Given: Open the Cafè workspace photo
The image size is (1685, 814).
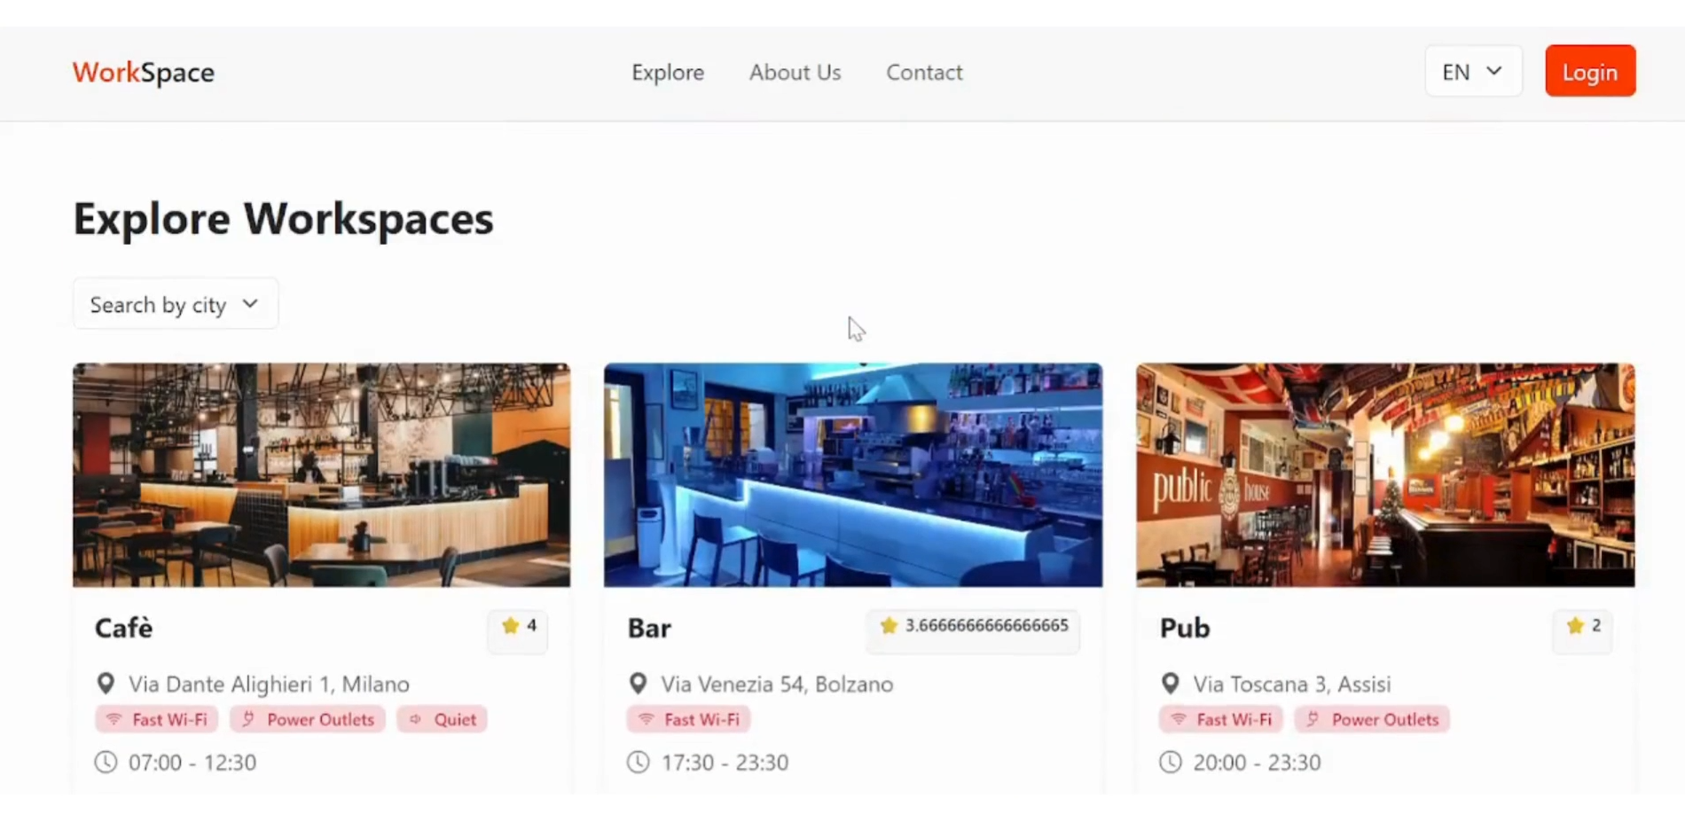Looking at the screenshot, I should click(321, 474).
